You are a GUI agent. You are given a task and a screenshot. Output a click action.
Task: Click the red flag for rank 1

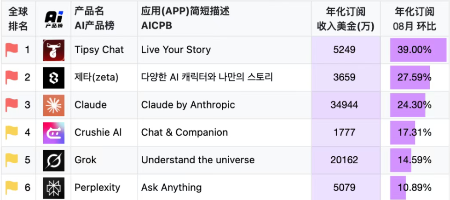click(12, 50)
